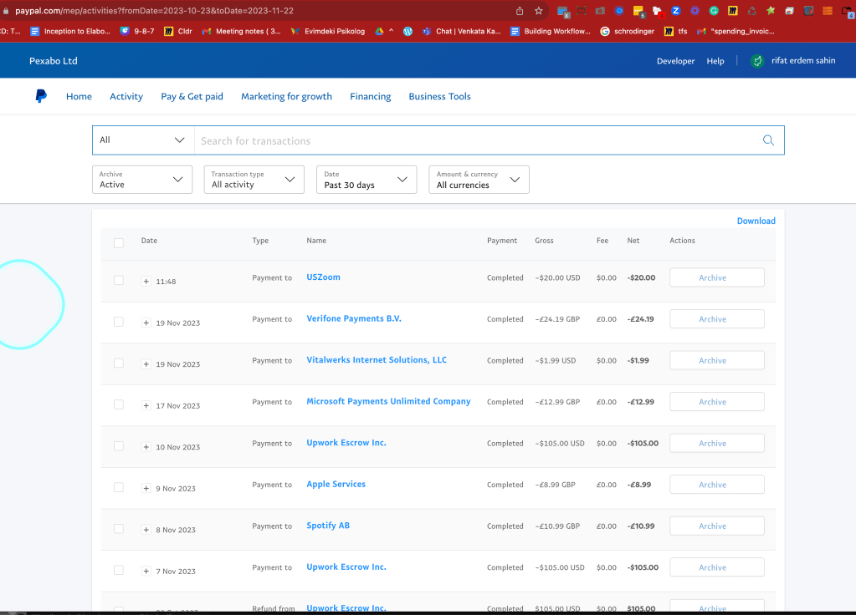856x615 pixels.
Task: Open the Business Tools menu
Action: click(439, 96)
